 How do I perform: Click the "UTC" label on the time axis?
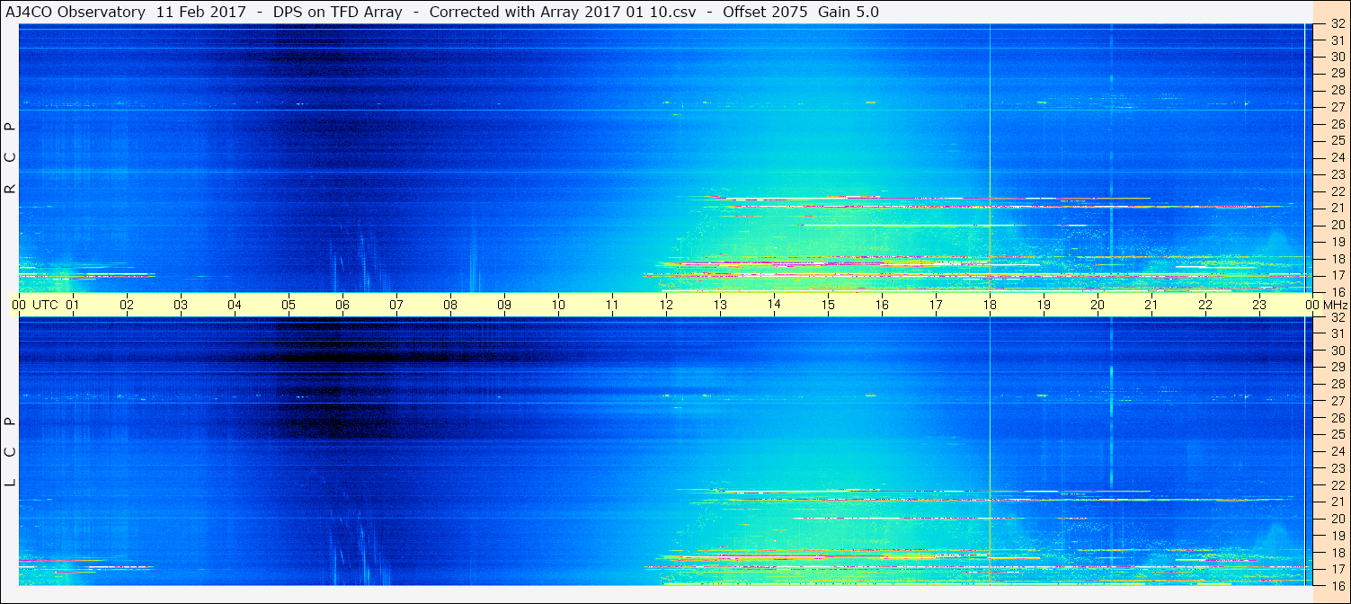tap(45, 306)
